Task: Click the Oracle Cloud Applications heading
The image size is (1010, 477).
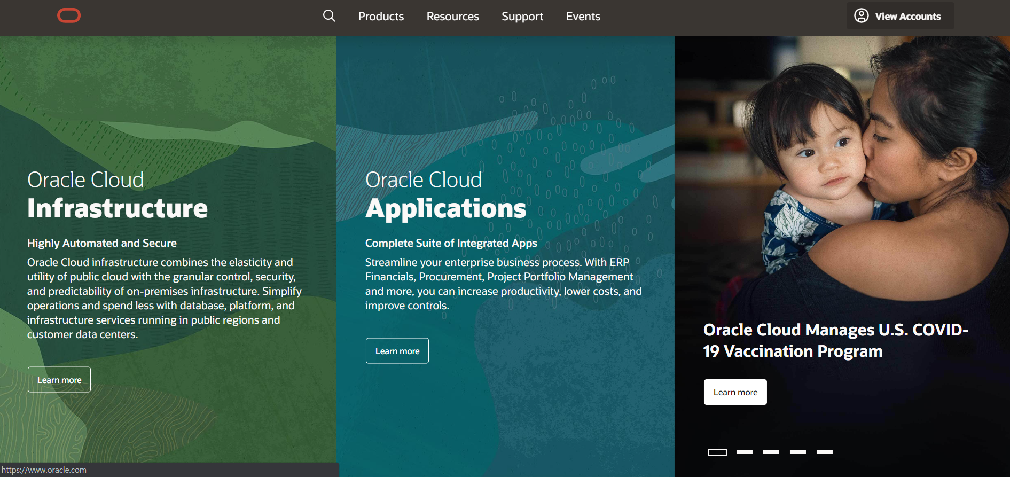Action: click(445, 195)
